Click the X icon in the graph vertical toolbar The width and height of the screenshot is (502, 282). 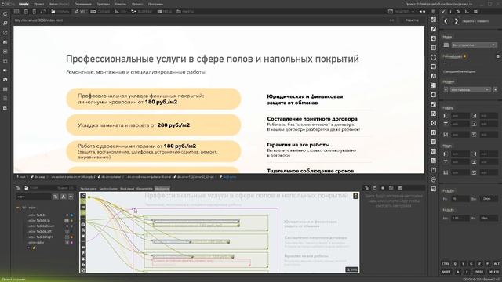[83, 236]
